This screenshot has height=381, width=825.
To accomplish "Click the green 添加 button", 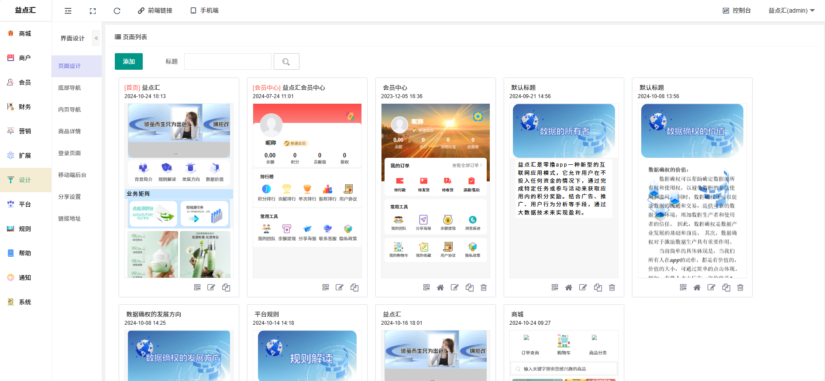I will pos(129,61).
